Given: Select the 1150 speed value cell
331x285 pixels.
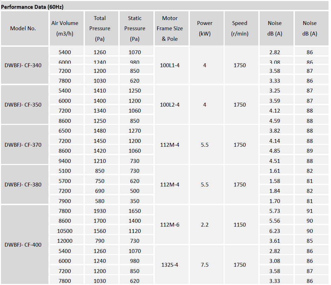Looking at the screenshot, I should 240,225.
